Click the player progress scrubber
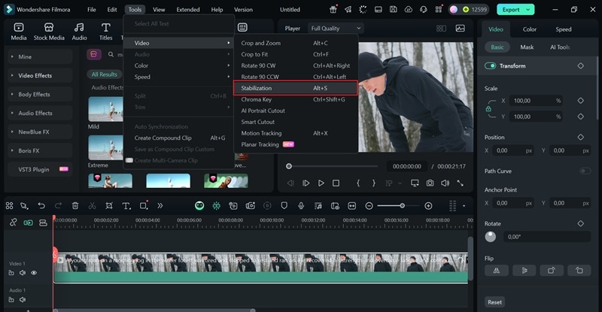This screenshot has height=312, width=602. pos(289,166)
